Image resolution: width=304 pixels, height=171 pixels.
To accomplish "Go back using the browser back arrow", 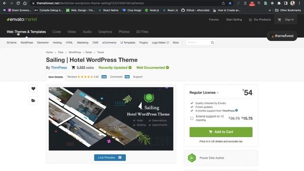I will coord(4,3).
